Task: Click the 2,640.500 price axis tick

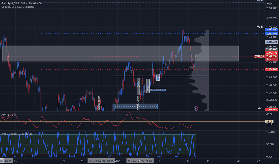Action: pos(272,85)
